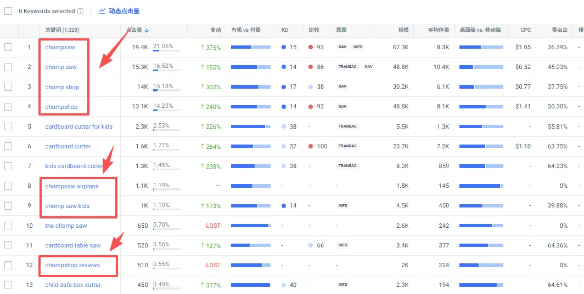Select checkbox for chomp saw kids
This screenshot has height=294, width=584.
[8, 205]
